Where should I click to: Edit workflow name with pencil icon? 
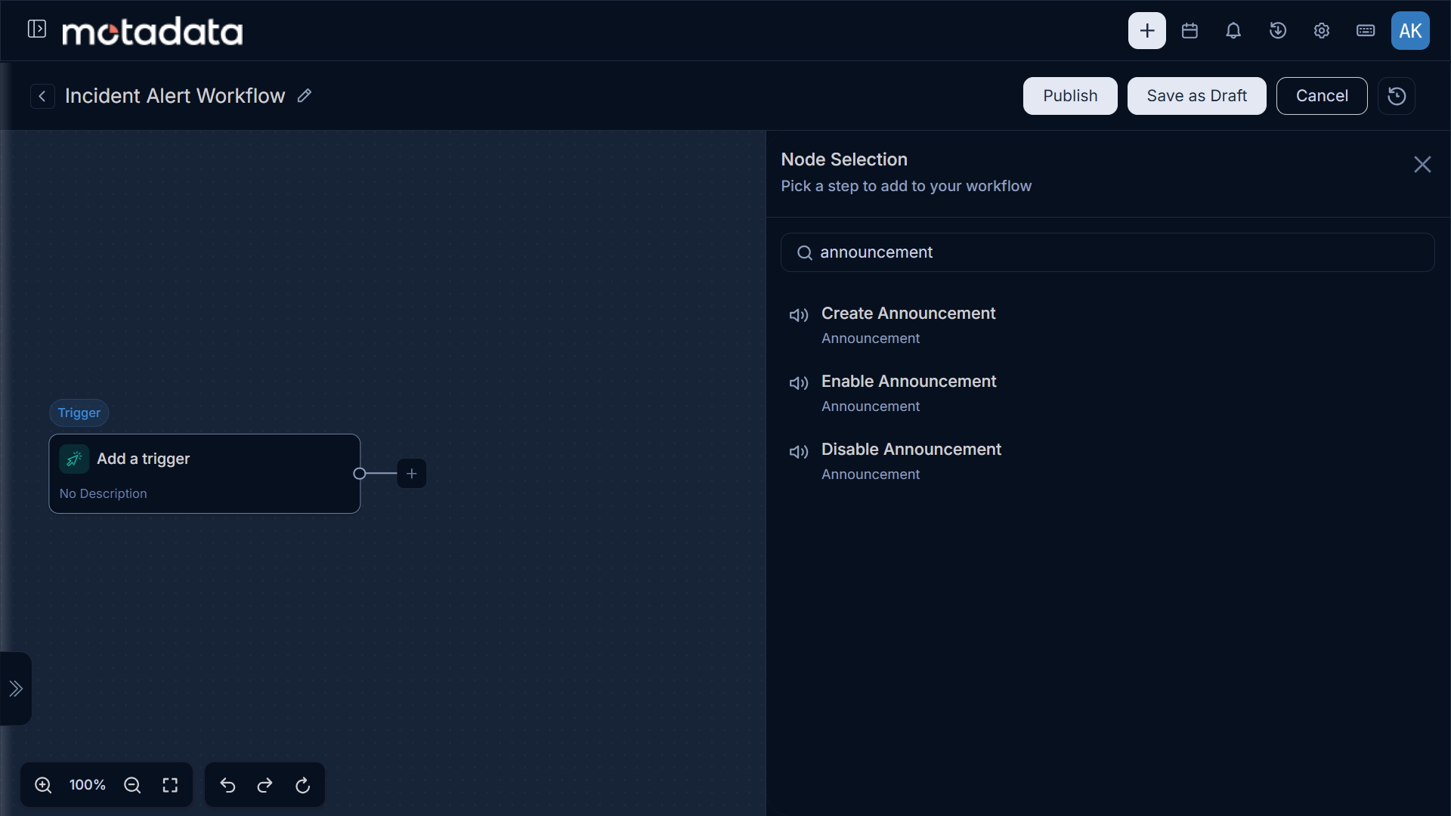(304, 96)
